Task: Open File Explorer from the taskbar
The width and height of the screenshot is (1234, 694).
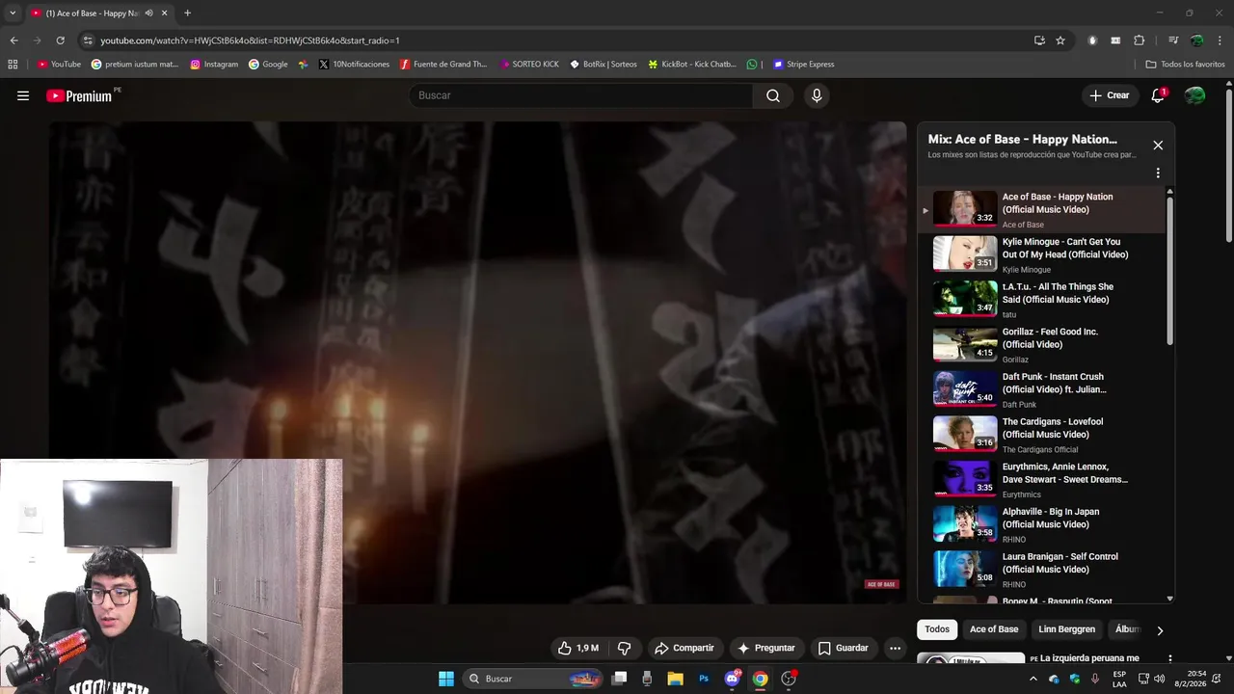Action: tap(675, 679)
